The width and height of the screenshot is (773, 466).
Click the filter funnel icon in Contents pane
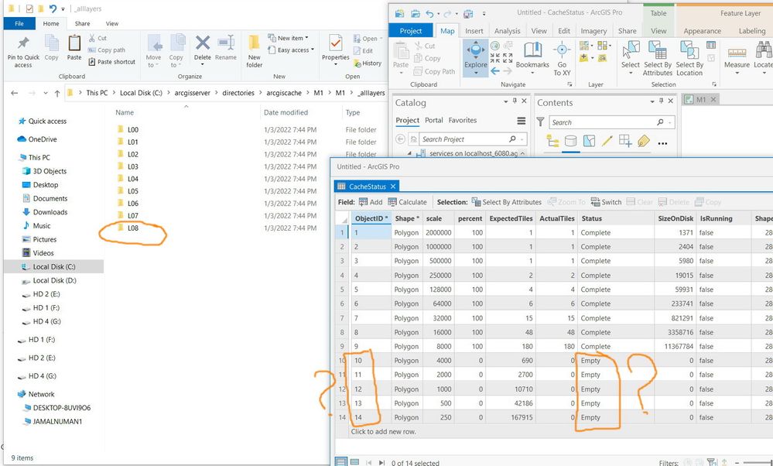[x=540, y=122]
